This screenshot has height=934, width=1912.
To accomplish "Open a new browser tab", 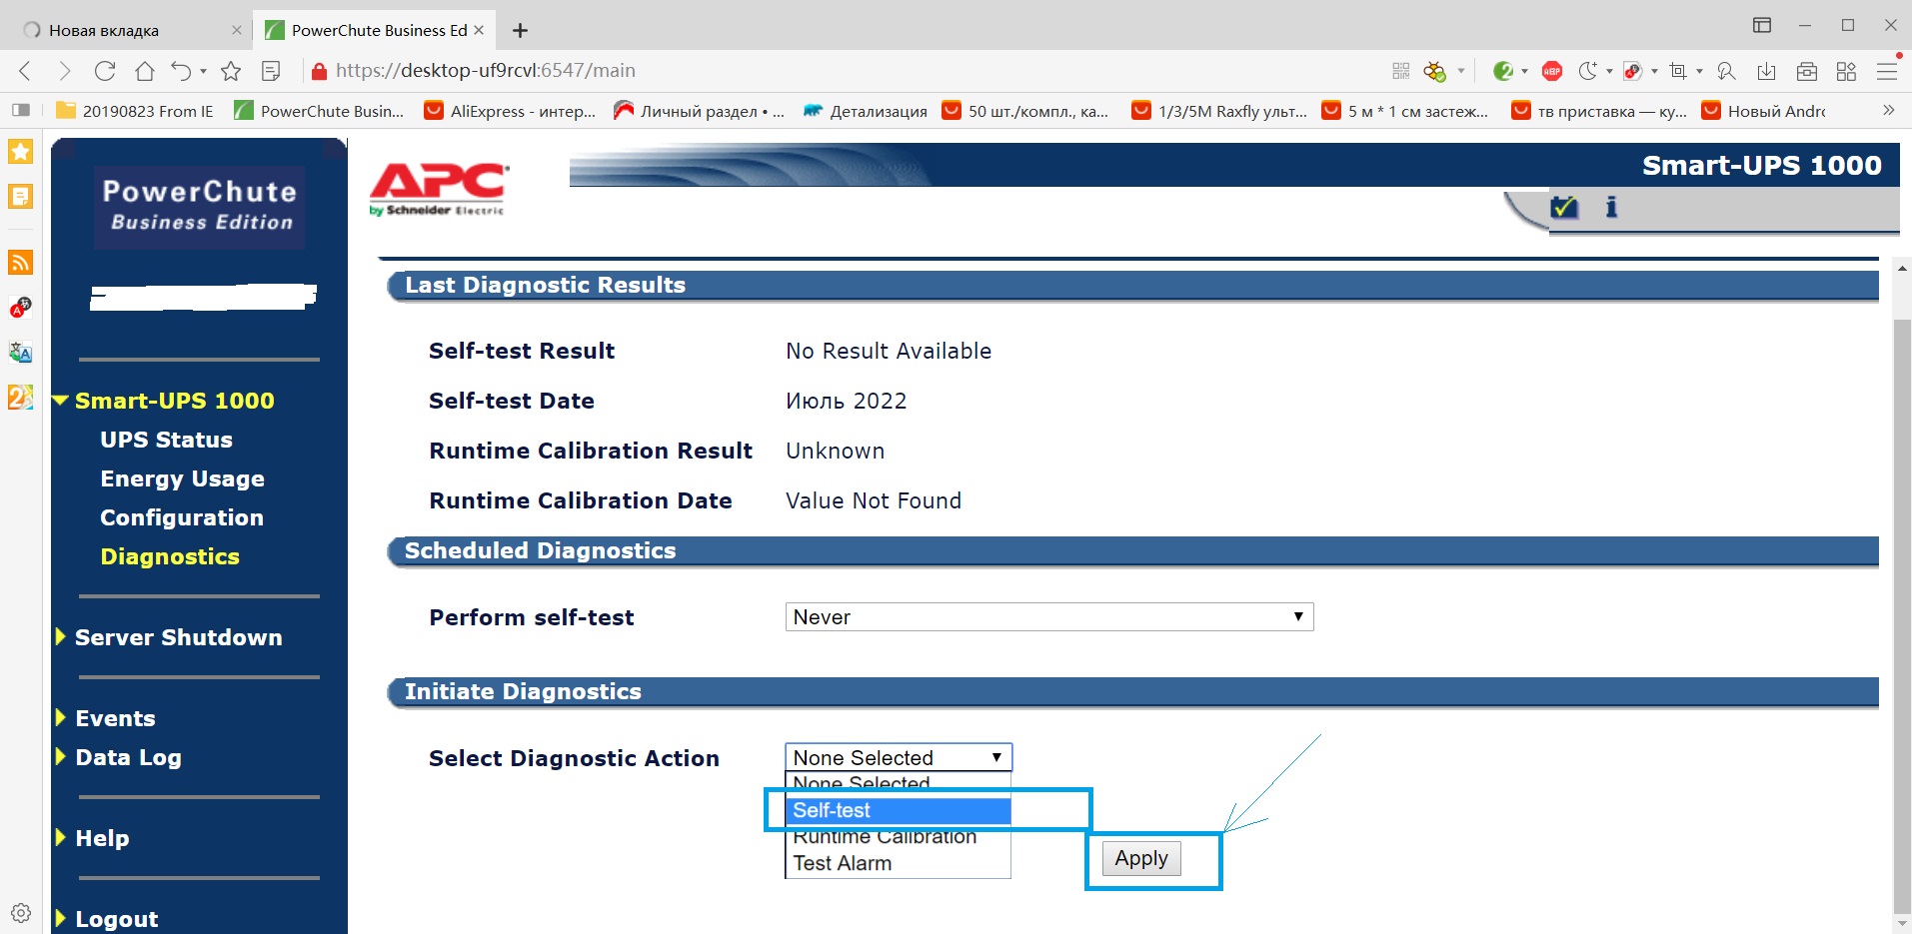I will (520, 30).
